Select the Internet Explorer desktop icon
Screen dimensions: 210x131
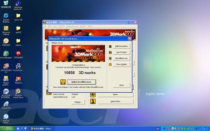[x=6, y=18]
